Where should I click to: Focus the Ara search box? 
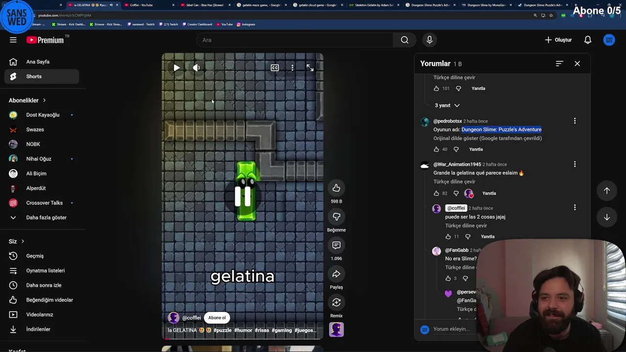click(x=295, y=40)
